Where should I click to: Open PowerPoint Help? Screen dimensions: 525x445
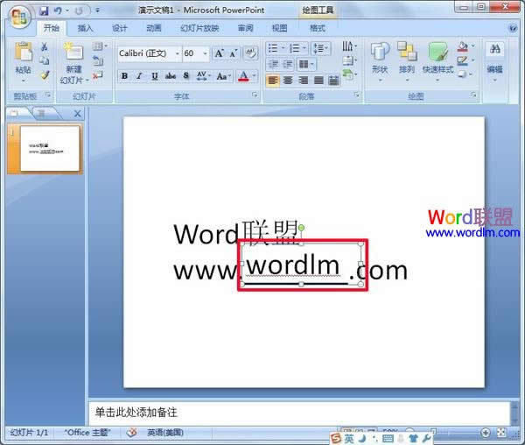[513, 28]
